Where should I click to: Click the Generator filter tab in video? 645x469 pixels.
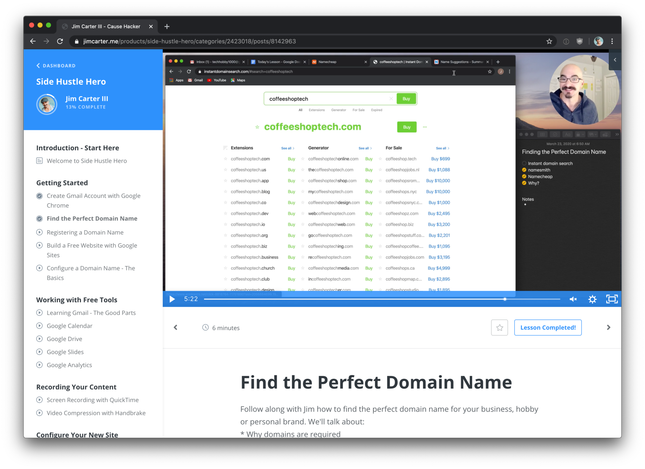point(338,110)
